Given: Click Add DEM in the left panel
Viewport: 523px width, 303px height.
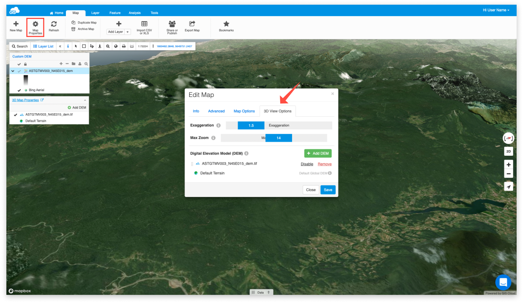Looking at the screenshot, I should pos(77,108).
